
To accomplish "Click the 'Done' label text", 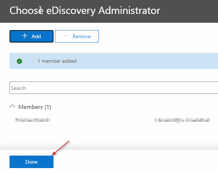I will [32, 162].
